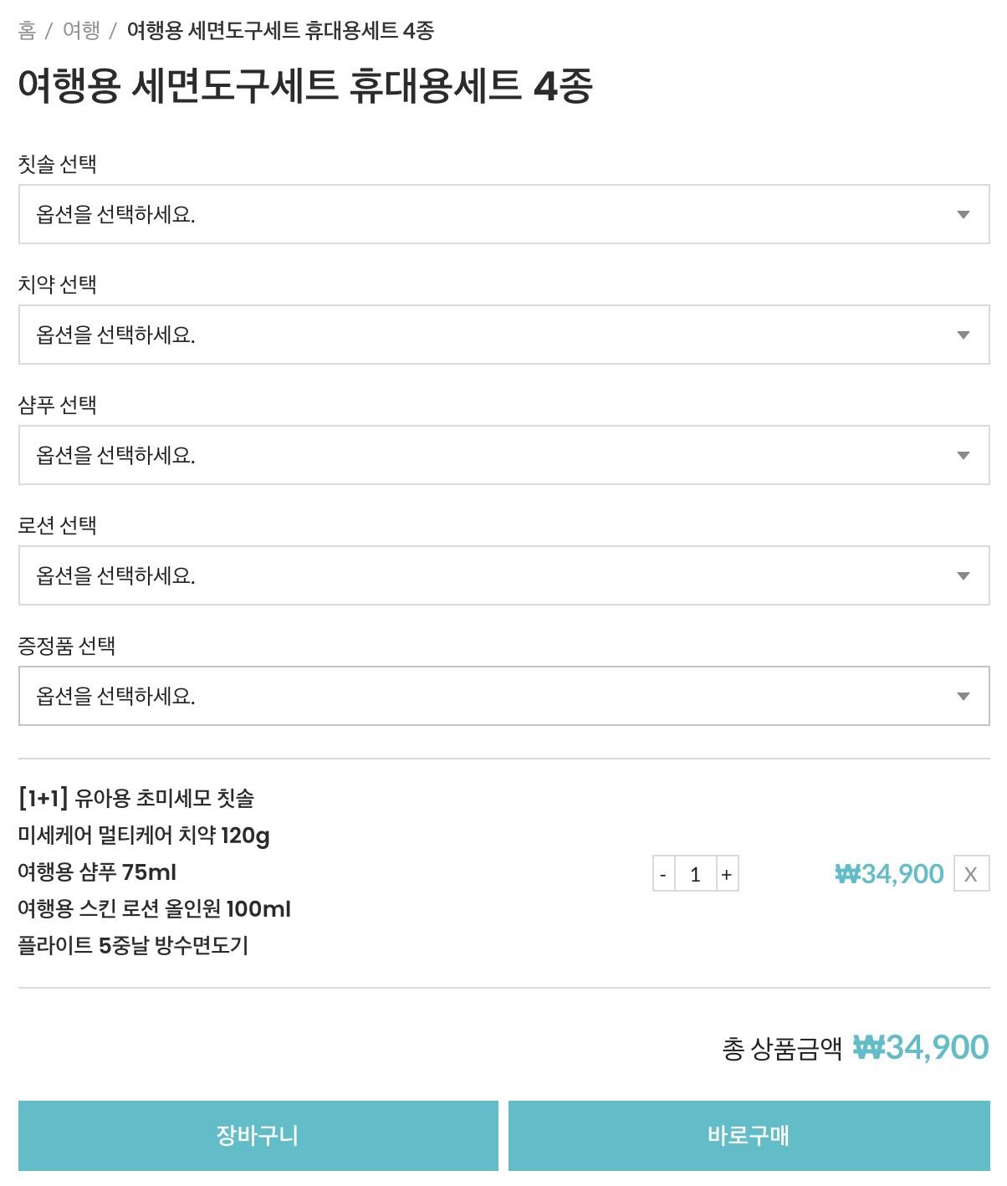The width and height of the screenshot is (1007, 1186).
Task: Click the 바로구매 buy now button
Action: (x=749, y=1136)
